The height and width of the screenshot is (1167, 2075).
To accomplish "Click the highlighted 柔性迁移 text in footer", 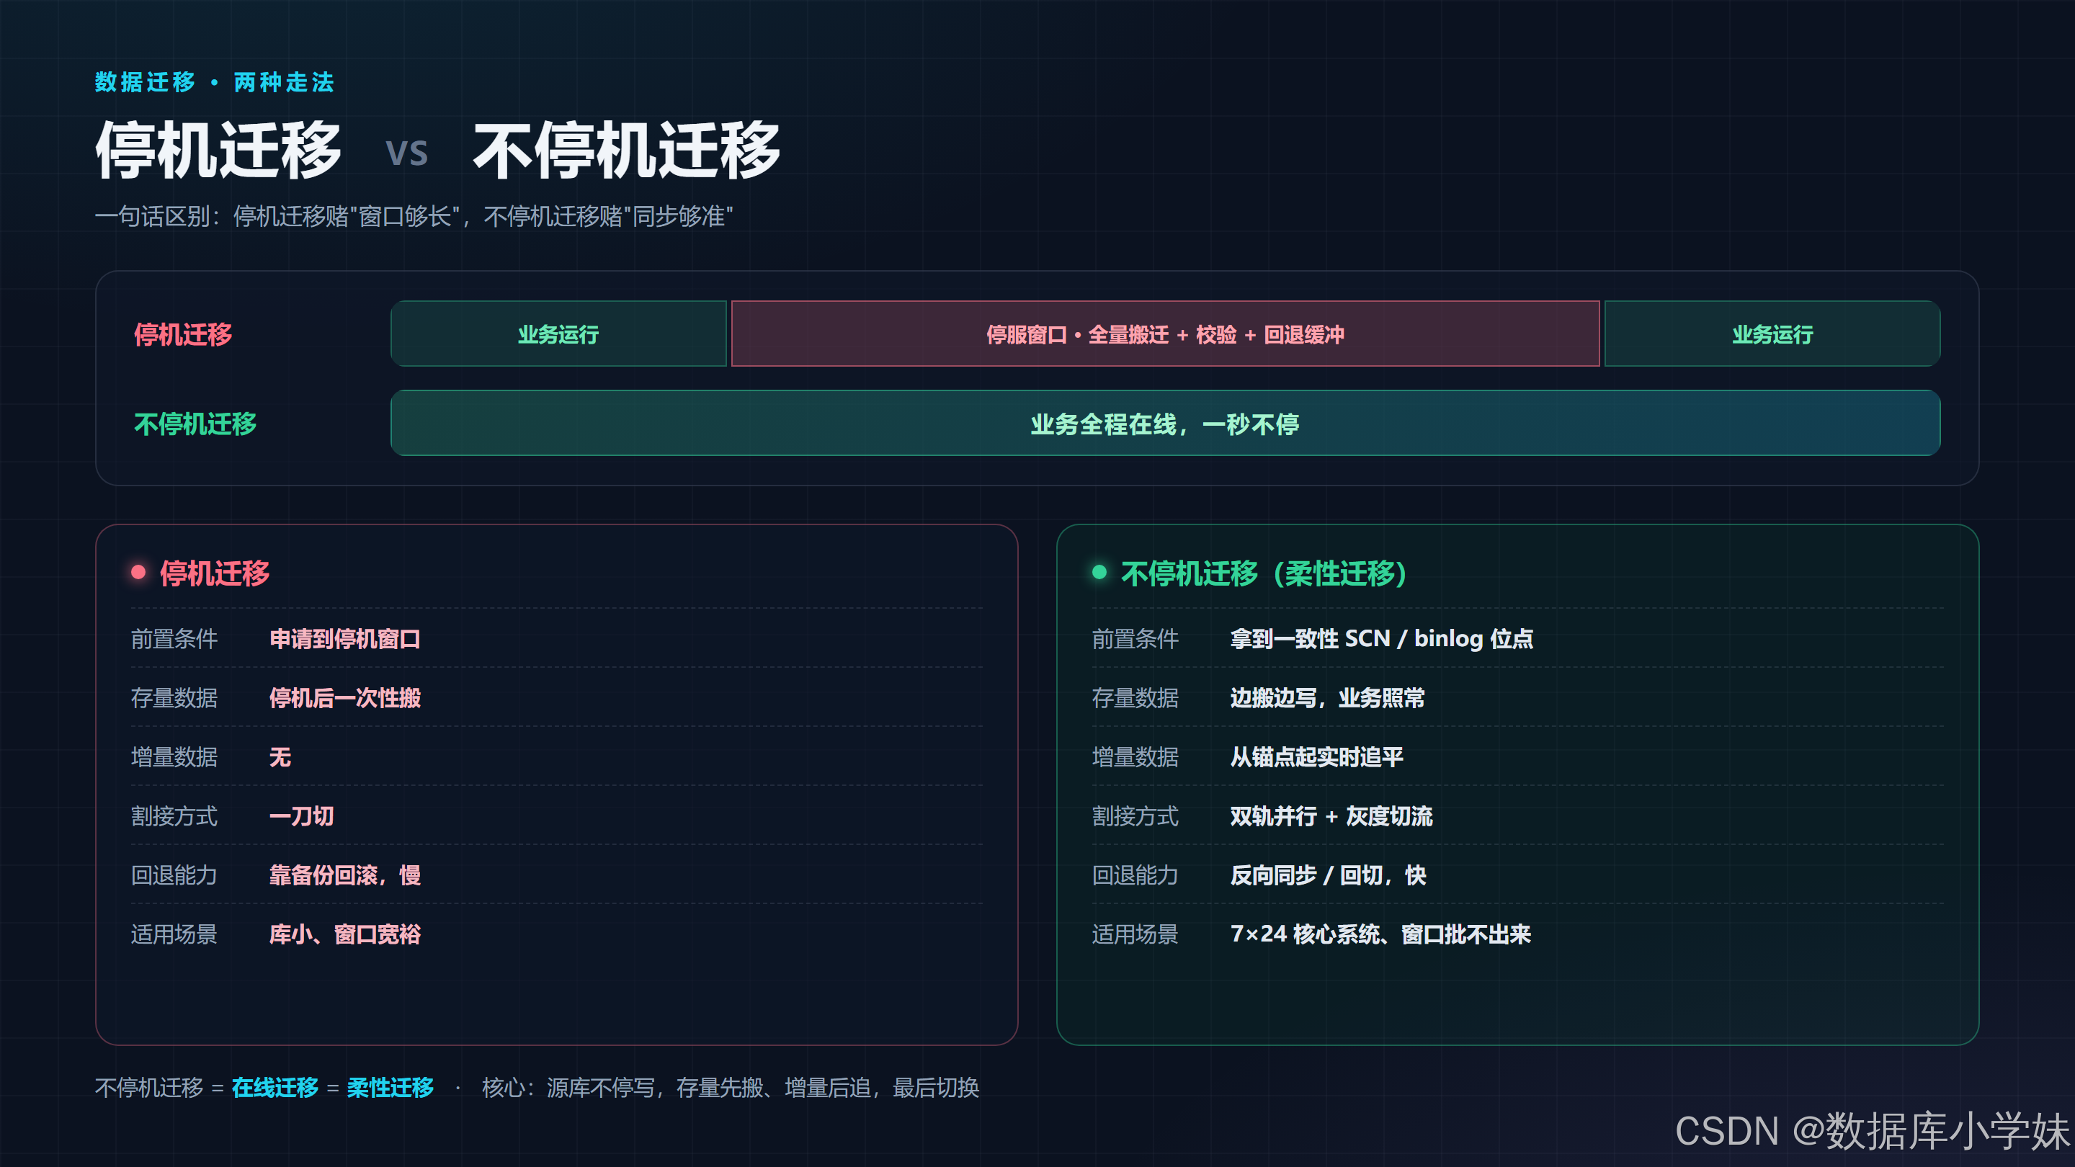I will click(x=391, y=1087).
